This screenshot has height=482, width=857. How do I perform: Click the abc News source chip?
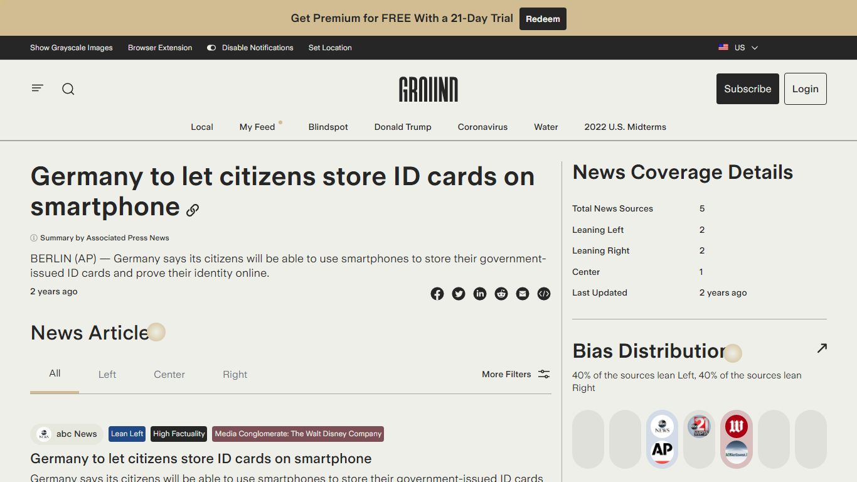tap(67, 434)
